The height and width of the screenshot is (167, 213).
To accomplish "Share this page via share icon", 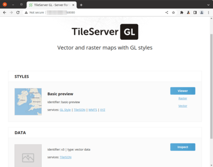I will tap(167, 13).
